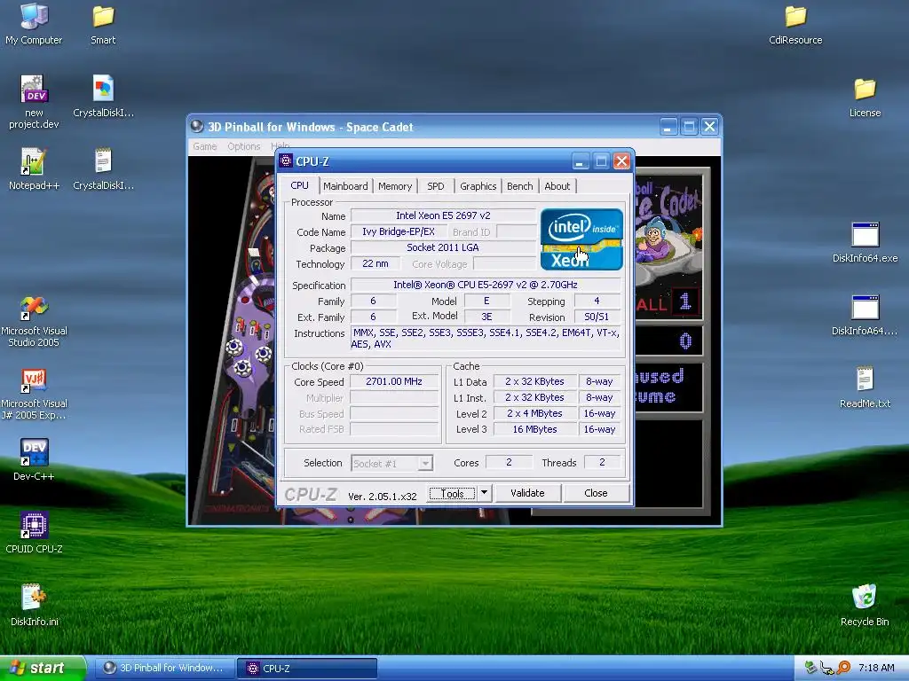The height and width of the screenshot is (681, 909).
Task: Click the Level 2 cache 2 x 4 MBytes value
Action: pyautogui.click(x=534, y=413)
